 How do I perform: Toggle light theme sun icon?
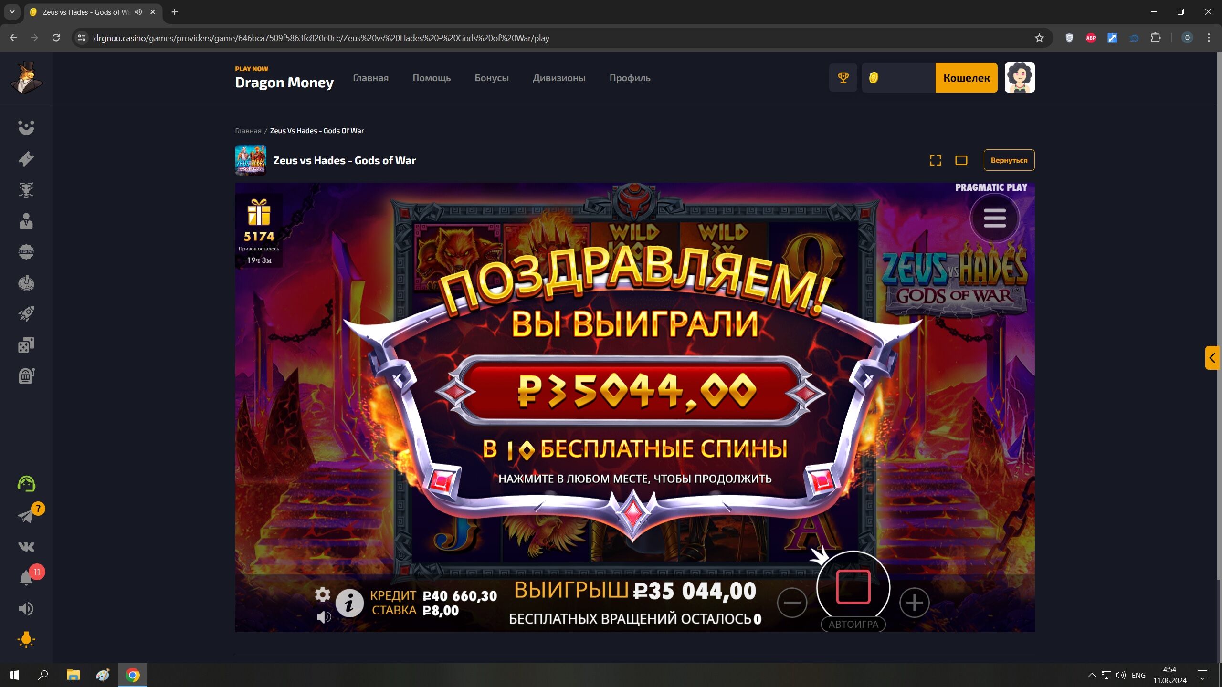click(x=26, y=640)
